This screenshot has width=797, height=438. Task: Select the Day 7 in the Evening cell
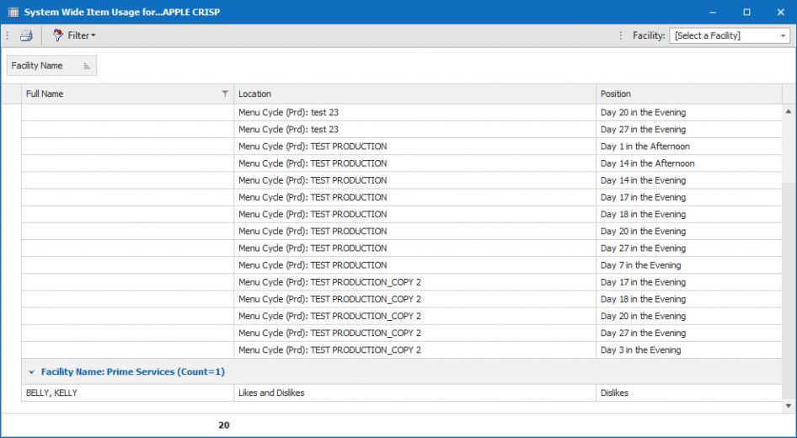(640, 265)
